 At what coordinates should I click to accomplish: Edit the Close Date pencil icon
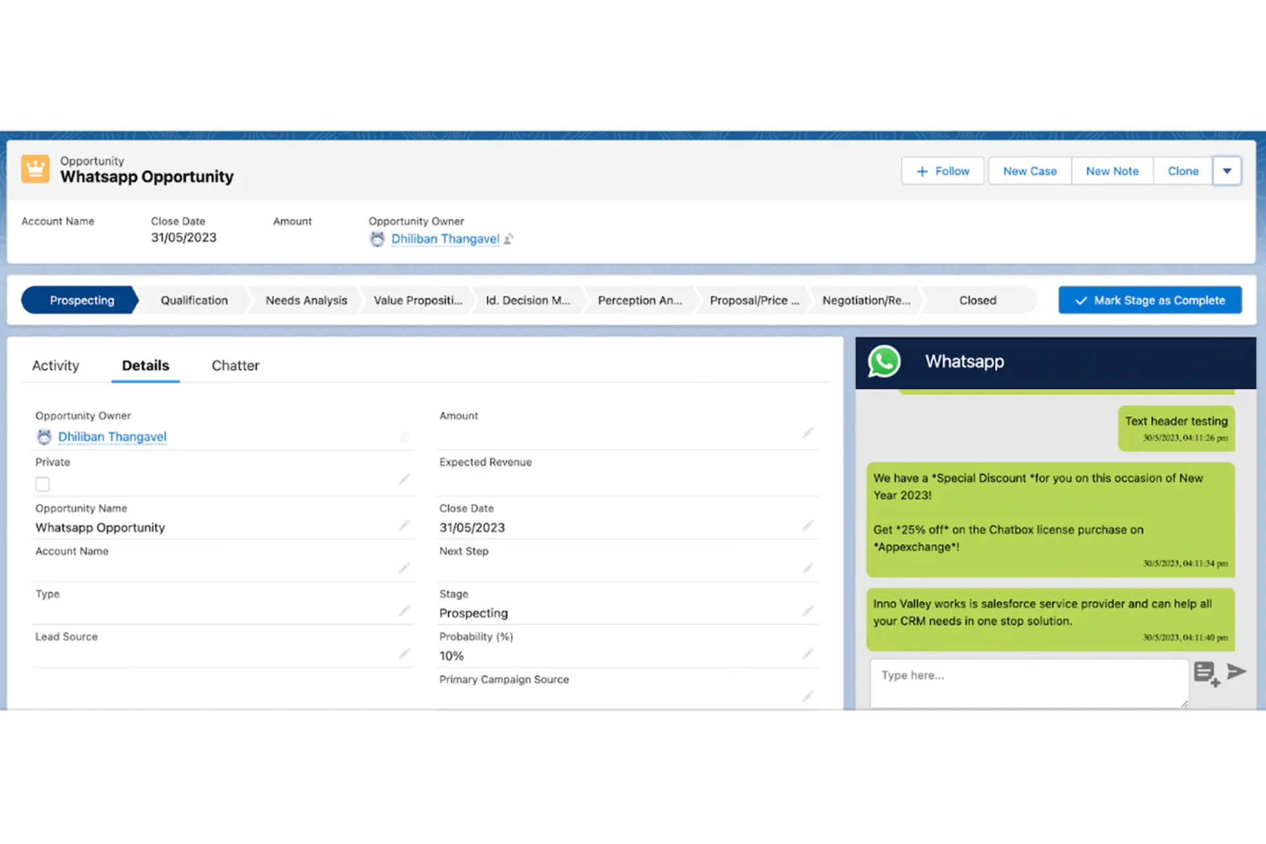(x=808, y=526)
